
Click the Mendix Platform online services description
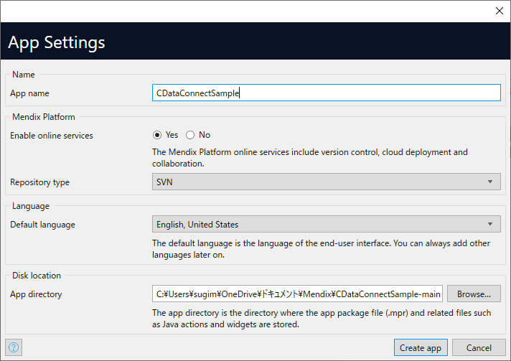click(309, 158)
